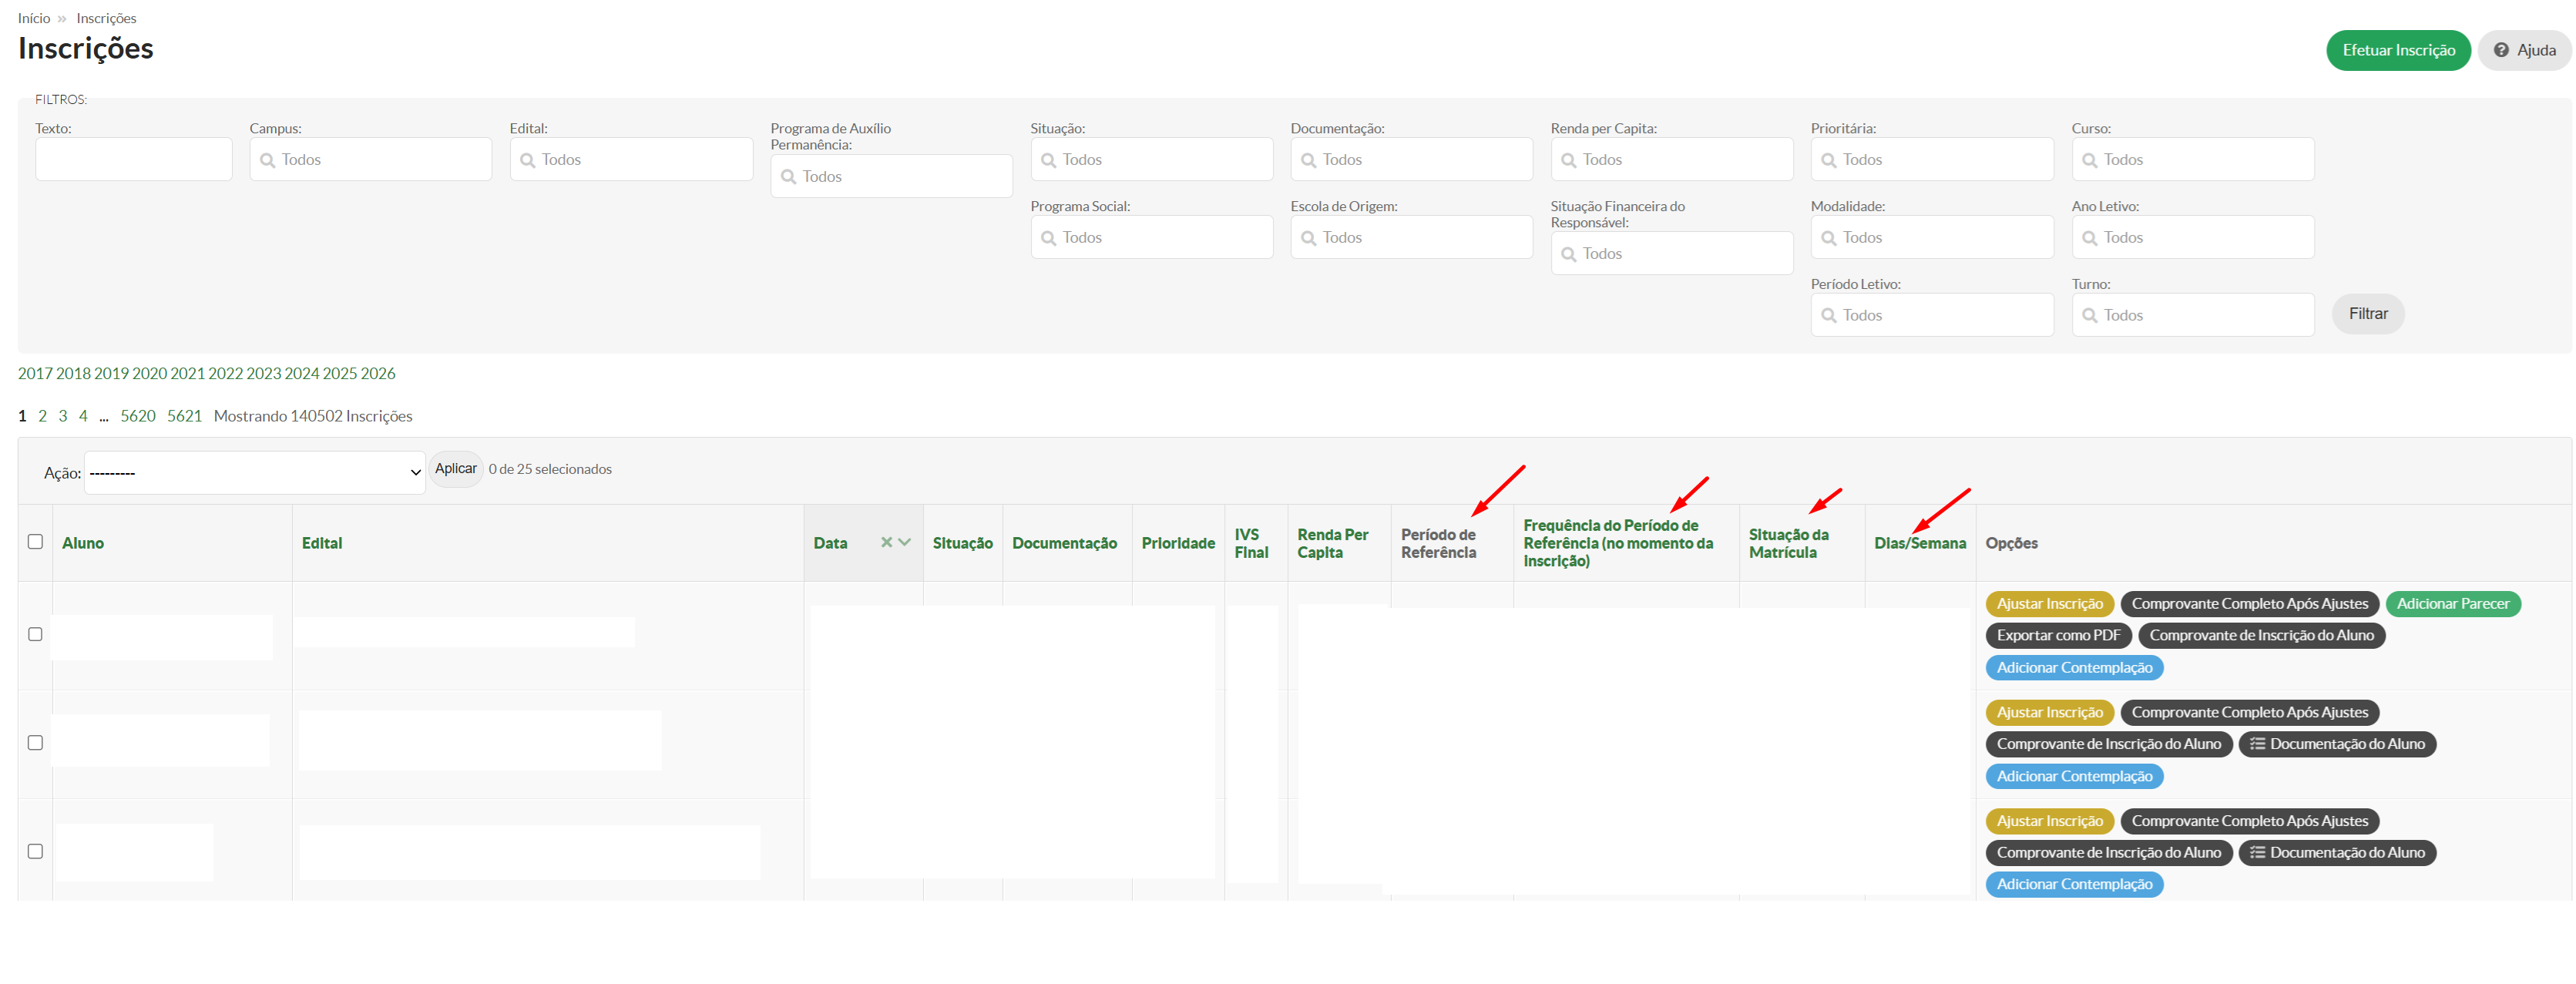Open the Documentação filter dropdown
This screenshot has height=984, width=2576.
[x=1411, y=159]
